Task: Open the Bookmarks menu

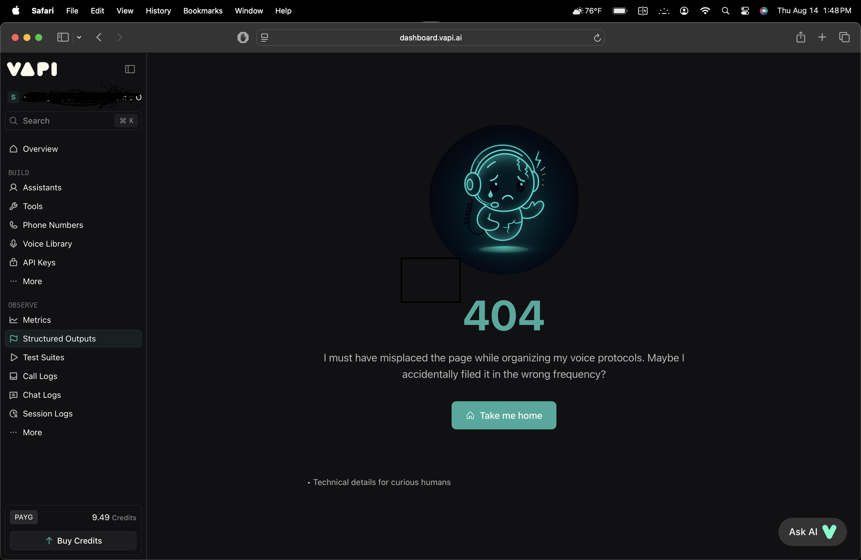Action: pyautogui.click(x=203, y=11)
